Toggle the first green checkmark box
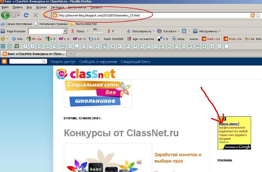 [x=213, y=46]
